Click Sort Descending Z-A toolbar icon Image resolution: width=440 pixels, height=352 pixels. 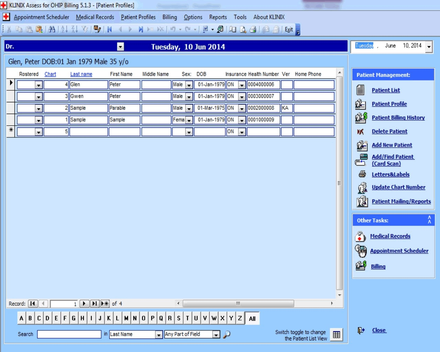74,30
